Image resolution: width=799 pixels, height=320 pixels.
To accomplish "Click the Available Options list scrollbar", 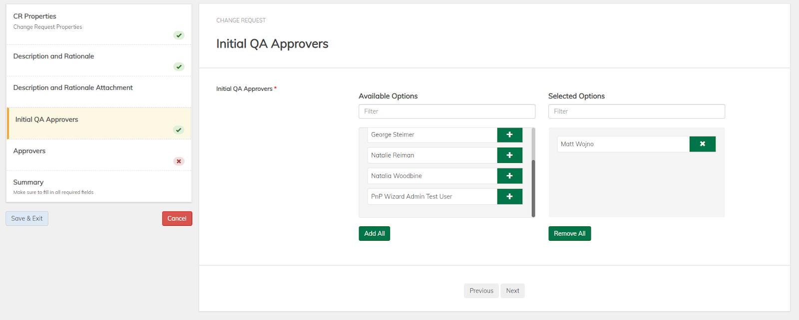I will click(x=533, y=188).
